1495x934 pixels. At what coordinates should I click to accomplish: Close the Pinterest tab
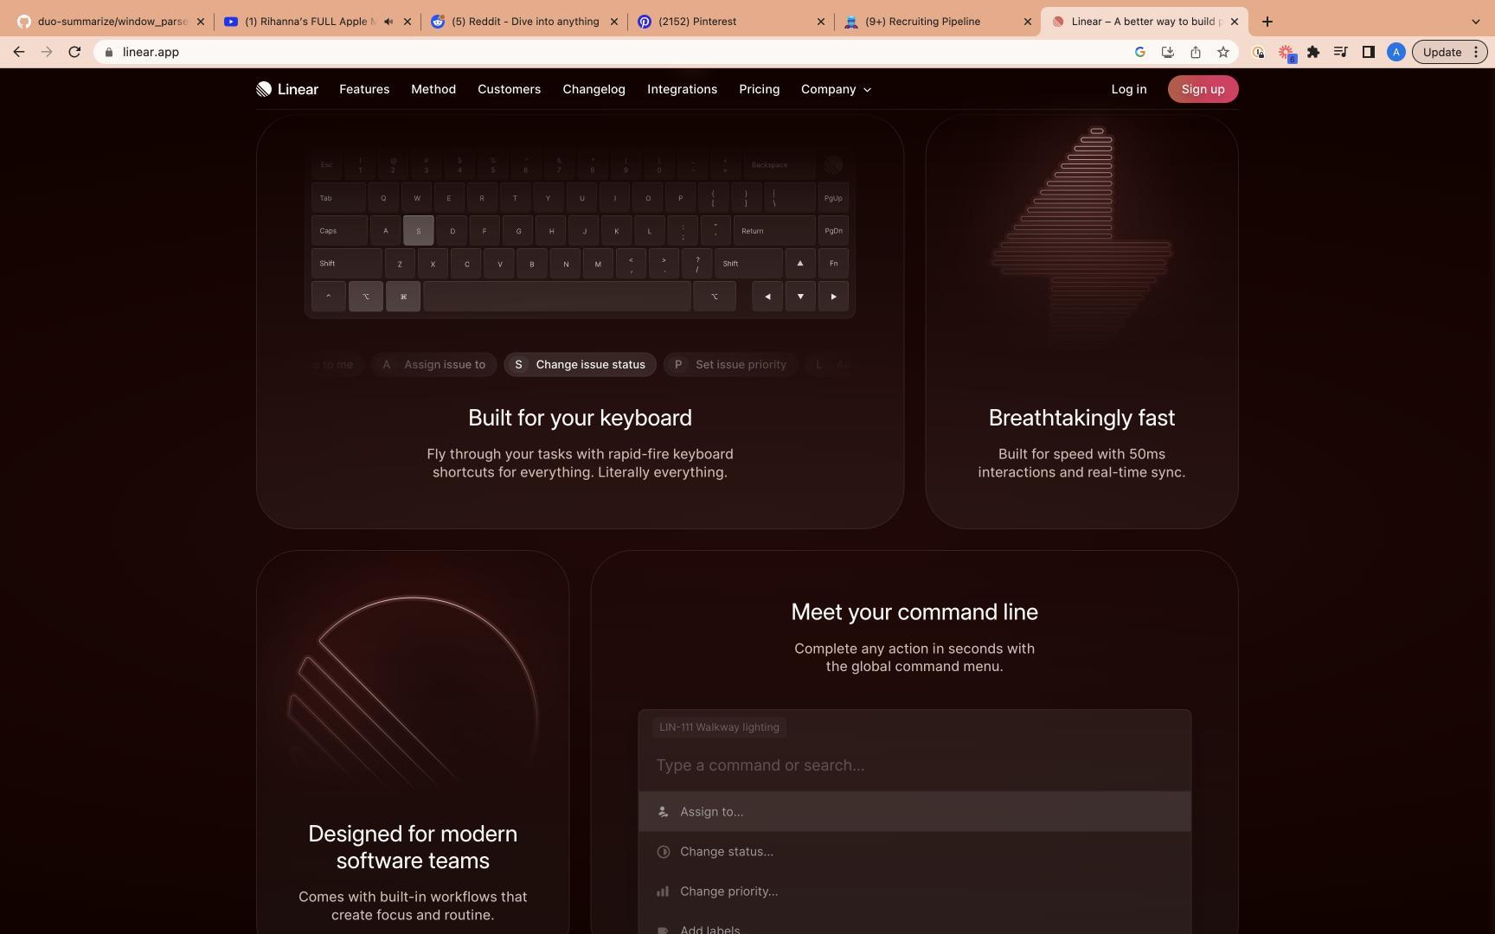(x=821, y=22)
